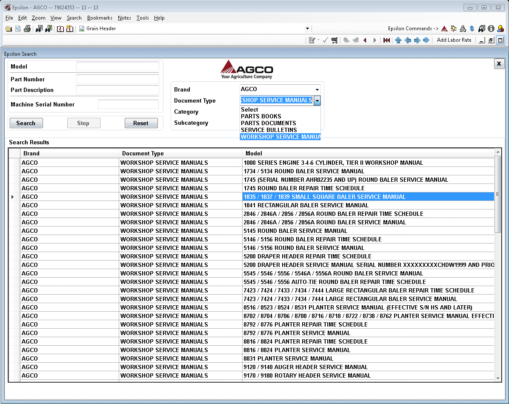This screenshot has height=404, width=509.
Task: Click the Model column header
Action: [x=369, y=153]
